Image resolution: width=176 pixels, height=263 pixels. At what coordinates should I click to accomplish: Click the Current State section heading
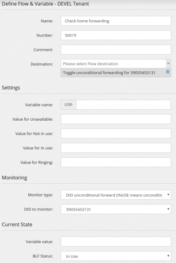pyautogui.click(x=17, y=224)
